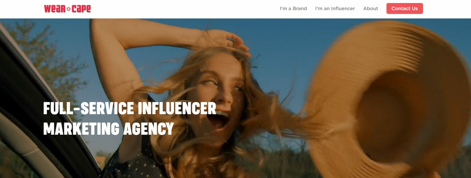Screen dimensions: 471x178
Task: Click the Full-Service Influencer heading line
Action: pyautogui.click(x=130, y=108)
